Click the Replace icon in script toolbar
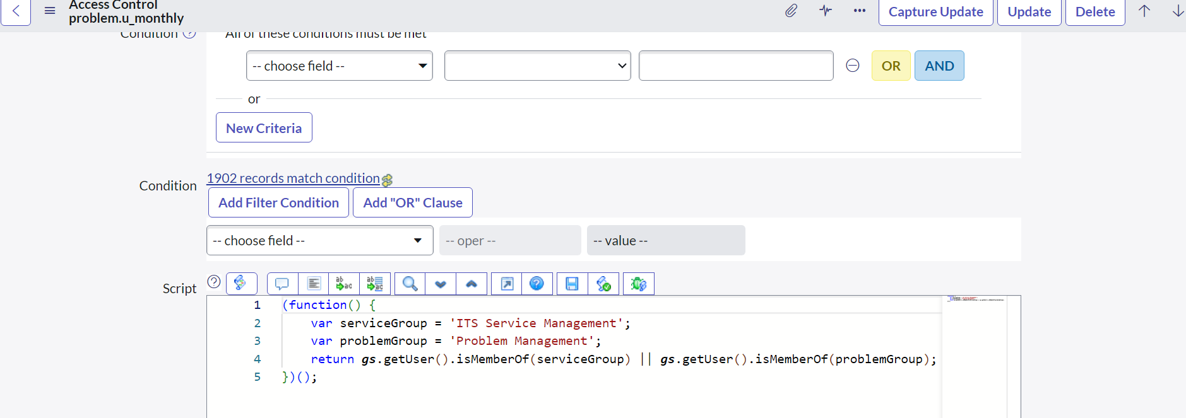This screenshot has height=418, width=1186. (344, 284)
